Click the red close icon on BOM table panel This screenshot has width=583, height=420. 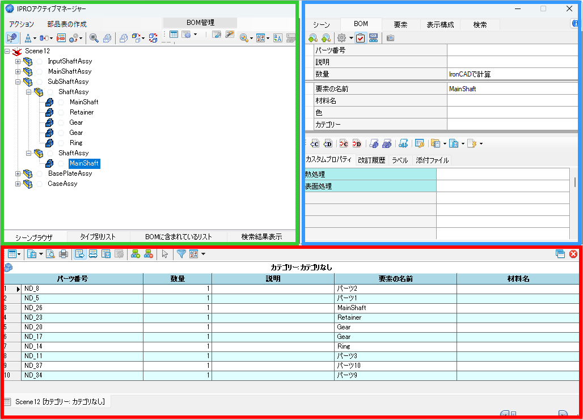pos(573,254)
